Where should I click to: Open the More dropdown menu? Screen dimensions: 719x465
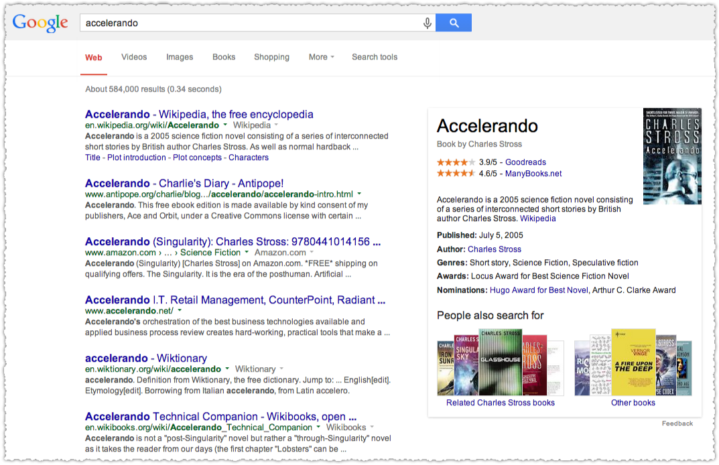[322, 57]
